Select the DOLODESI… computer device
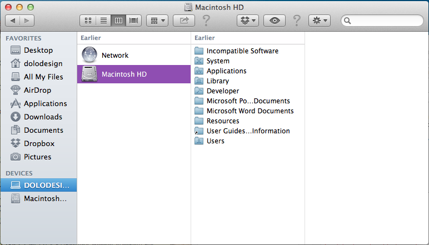The image size is (429, 245). (38, 185)
